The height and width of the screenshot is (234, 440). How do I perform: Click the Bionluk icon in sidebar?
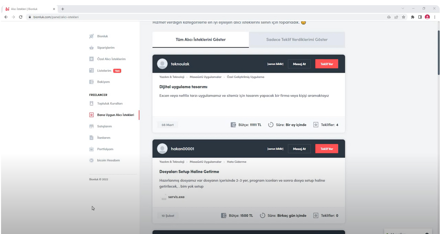point(91,36)
